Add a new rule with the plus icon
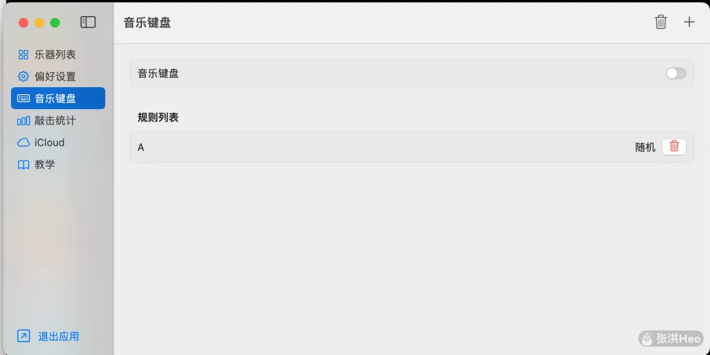The height and width of the screenshot is (355, 710). point(689,22)
